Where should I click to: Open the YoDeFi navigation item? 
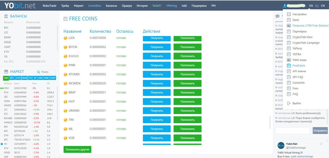click(157, 5)
